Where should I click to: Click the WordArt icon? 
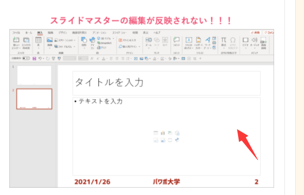tap(208, 40)
